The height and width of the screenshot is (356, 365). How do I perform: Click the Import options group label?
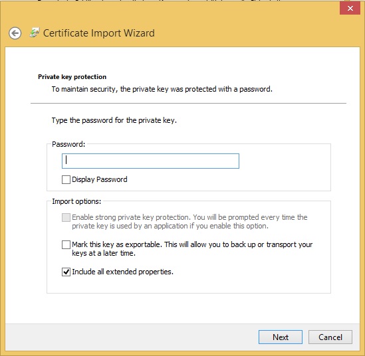click(76, 201)
